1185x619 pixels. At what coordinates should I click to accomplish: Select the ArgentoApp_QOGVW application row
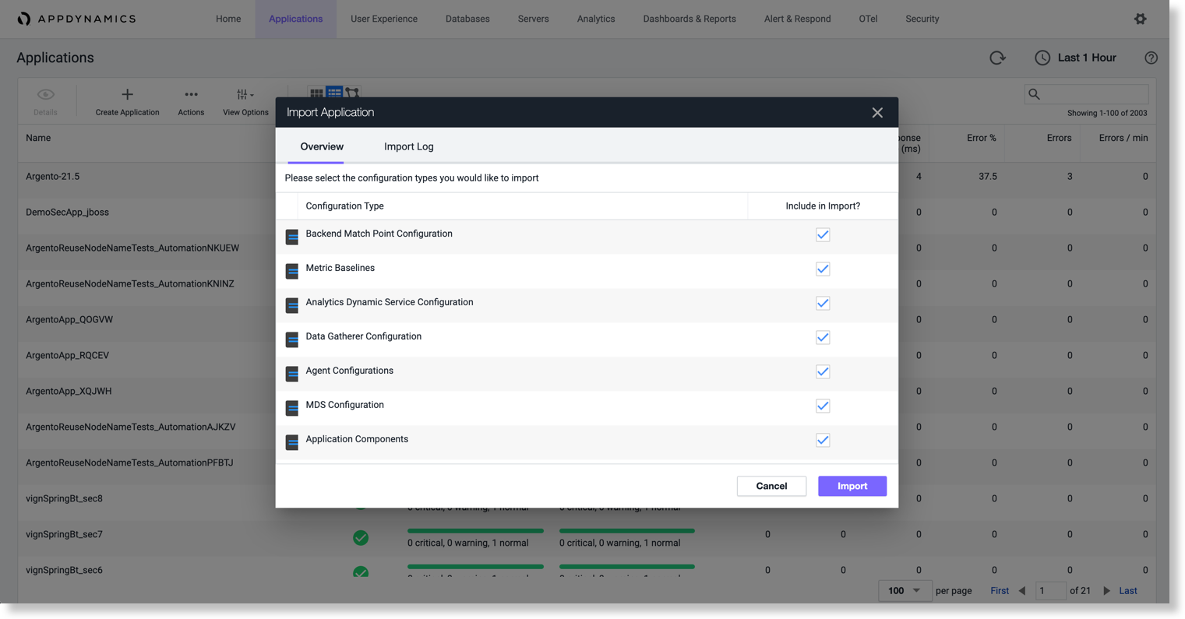coord(69,319)
